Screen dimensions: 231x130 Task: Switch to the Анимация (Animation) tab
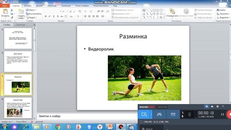[66, 6]
